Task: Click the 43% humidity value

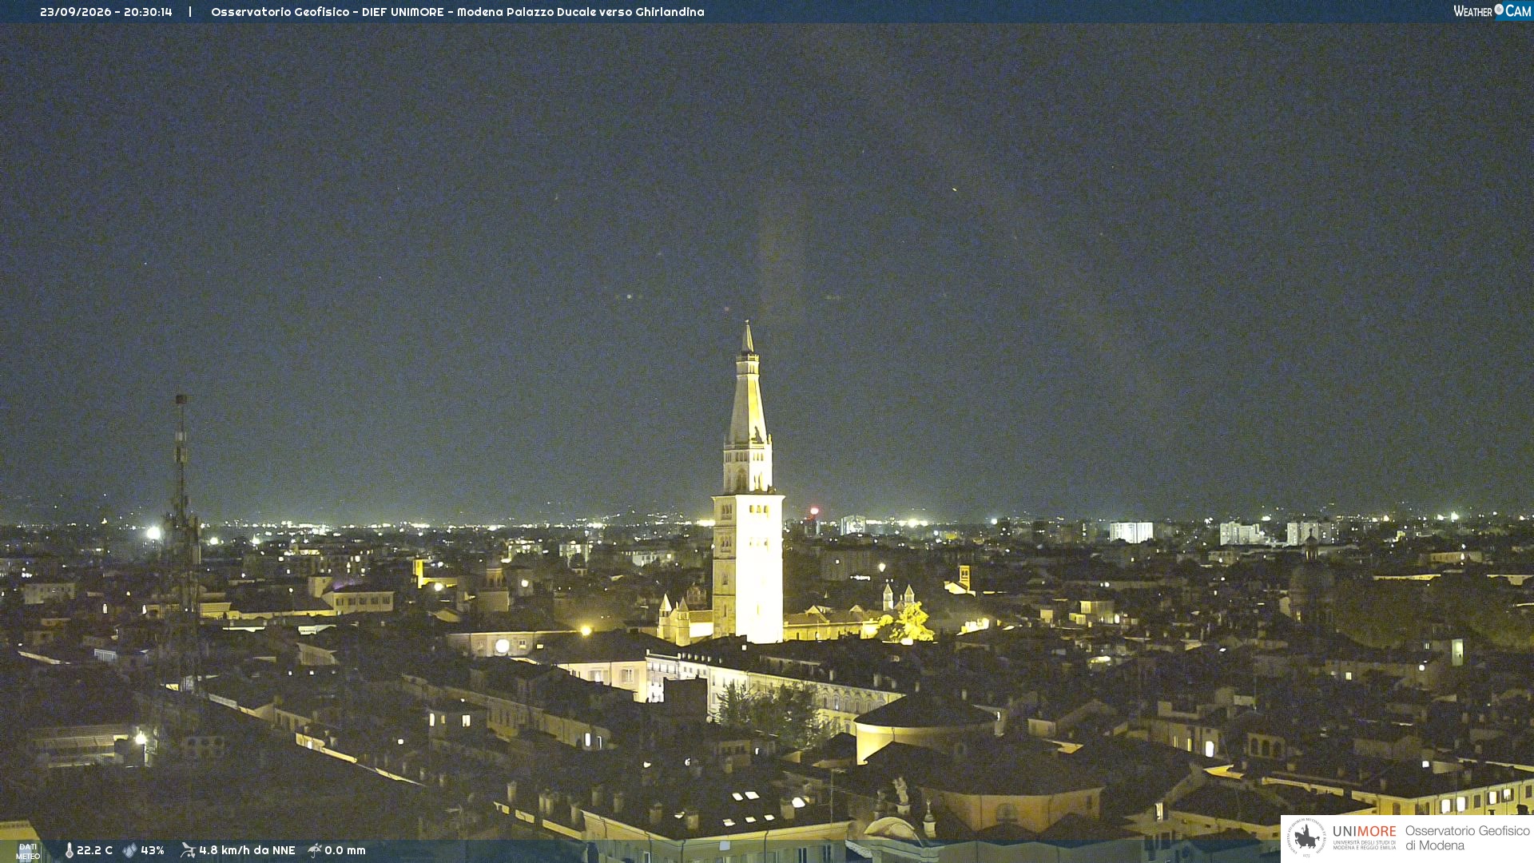Action: [x=153, y=851]
